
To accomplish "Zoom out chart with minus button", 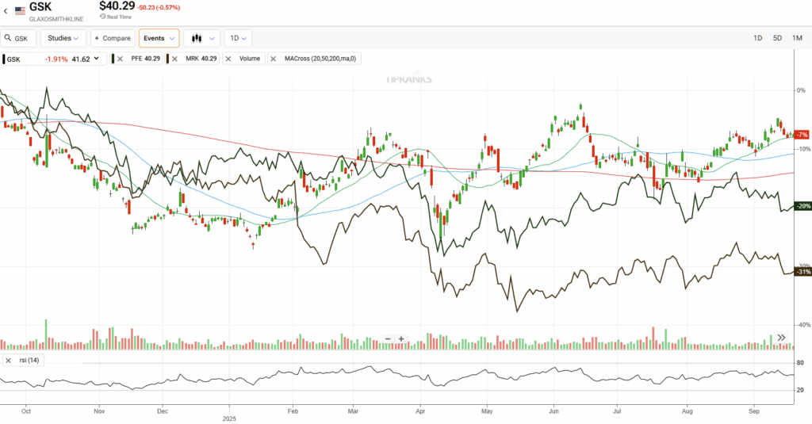I will (x=388, y=339).
